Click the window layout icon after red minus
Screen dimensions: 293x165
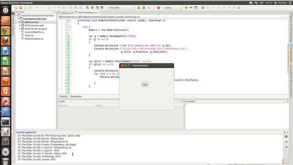[196, 8]
